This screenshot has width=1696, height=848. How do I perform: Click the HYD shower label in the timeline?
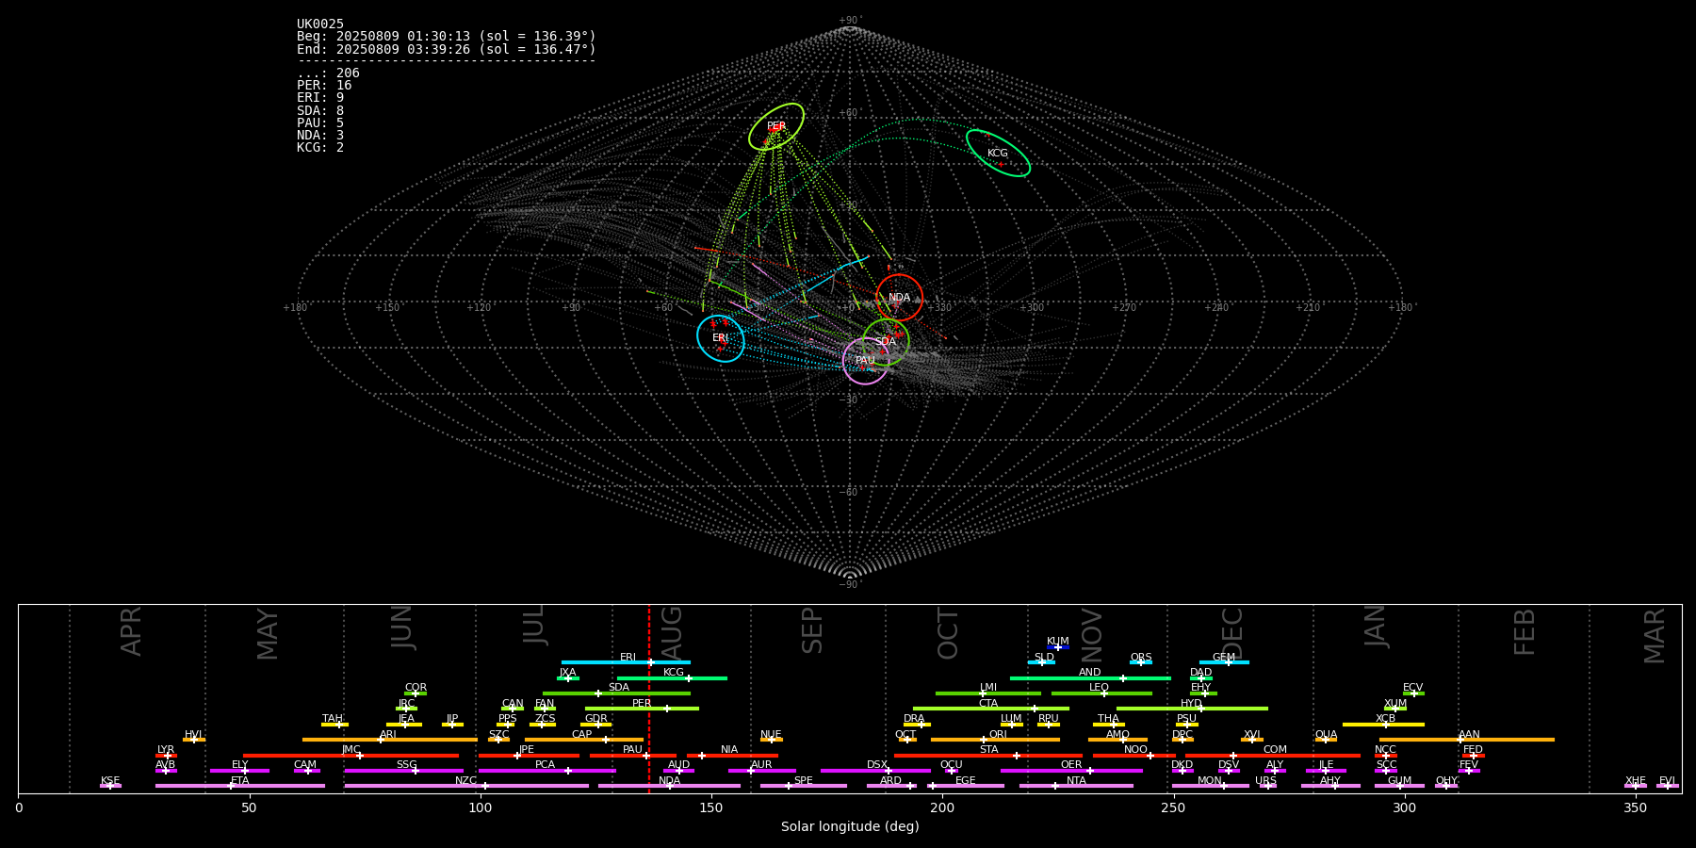coord(1192,704)
